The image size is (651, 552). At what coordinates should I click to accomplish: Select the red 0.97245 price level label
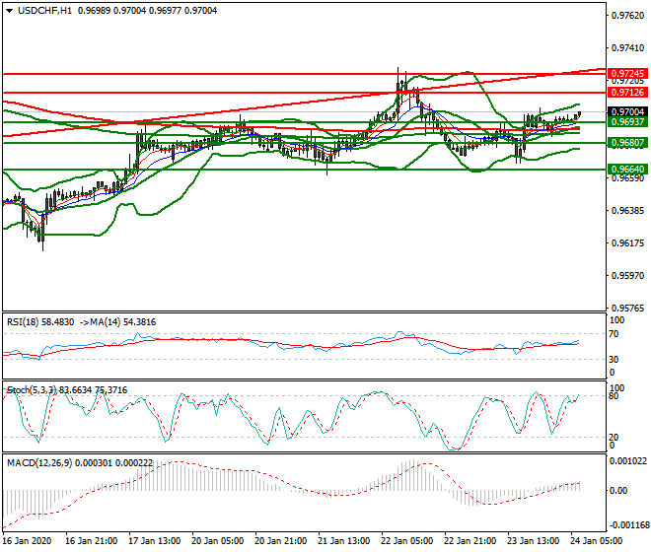627,74
